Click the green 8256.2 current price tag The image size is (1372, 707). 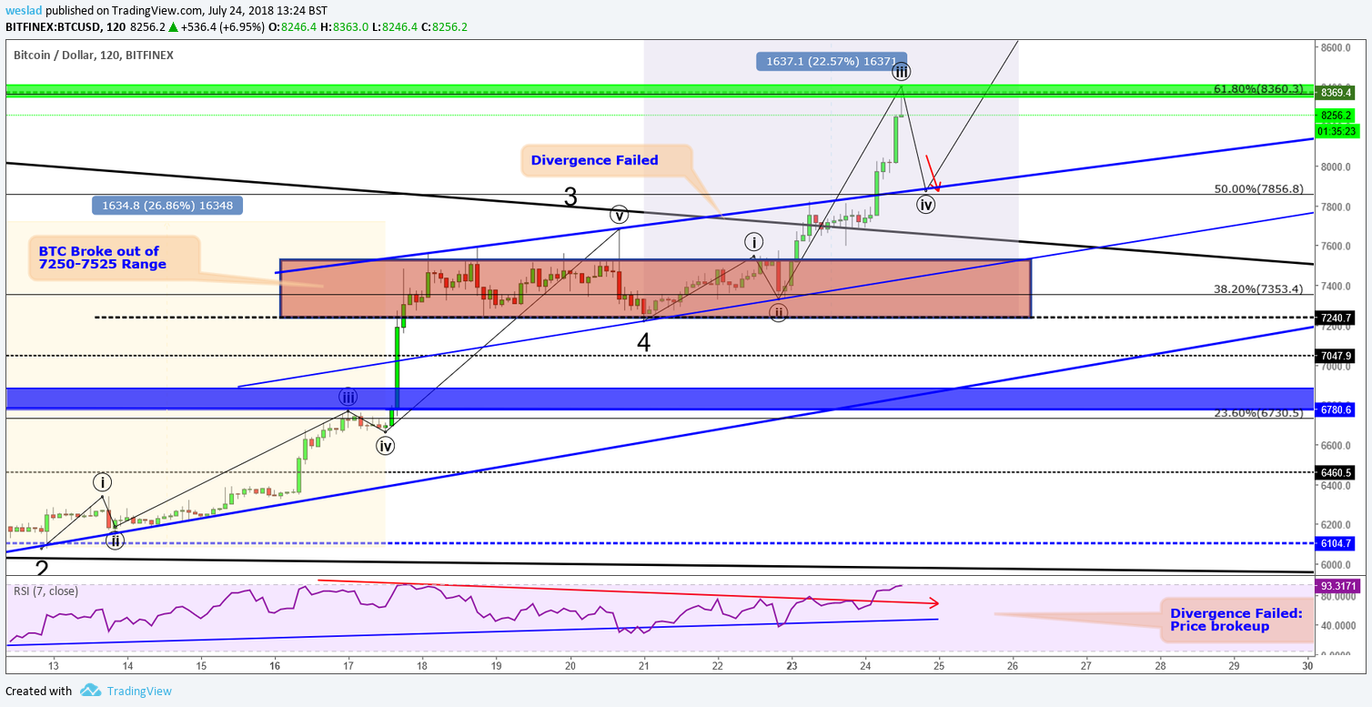pos(1336,116)
